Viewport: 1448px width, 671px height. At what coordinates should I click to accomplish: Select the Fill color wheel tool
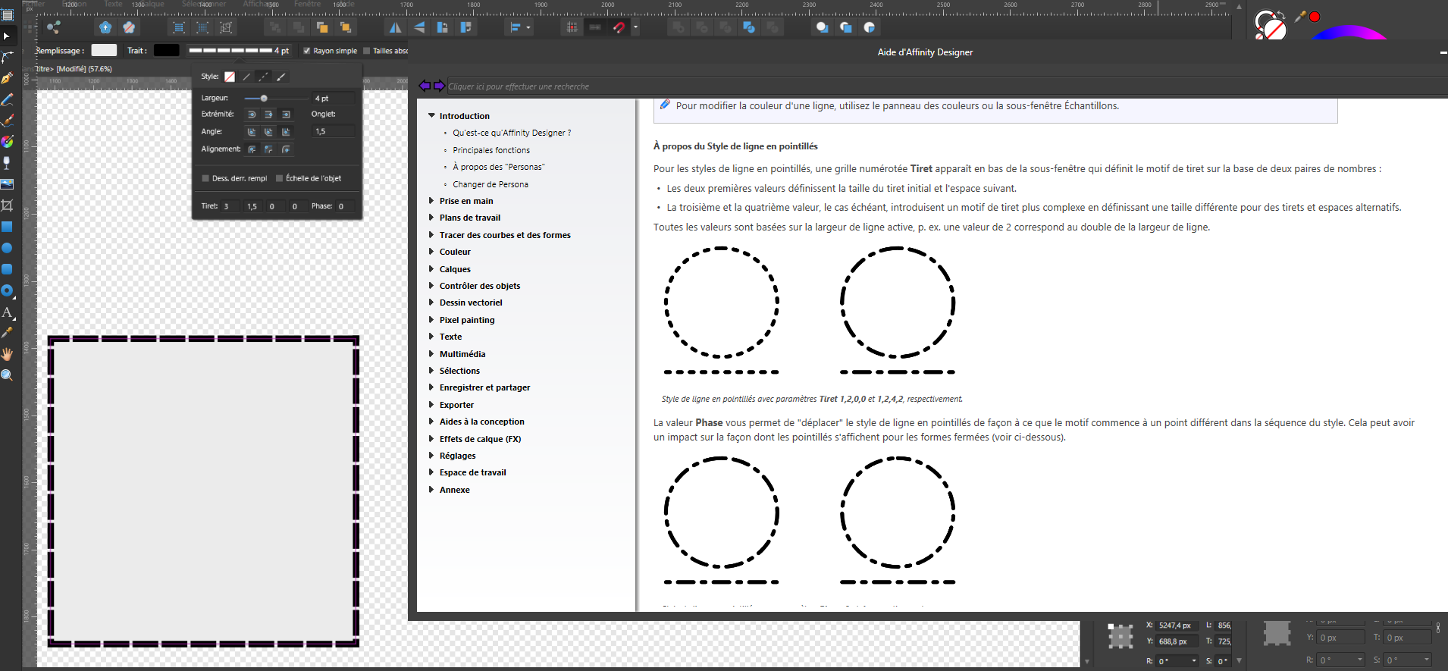[x=7, y=142]
